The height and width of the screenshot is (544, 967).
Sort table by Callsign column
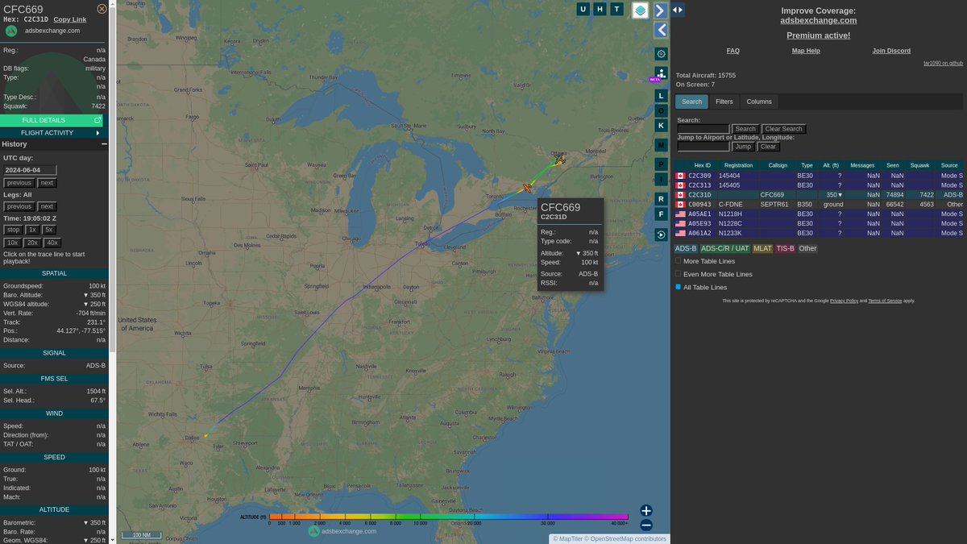778,165
